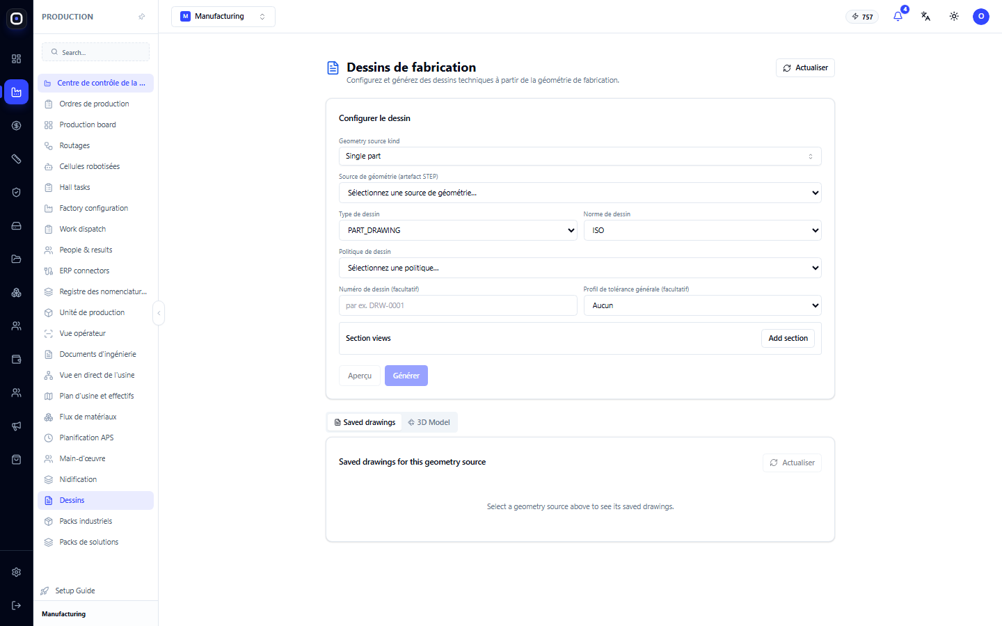
Task: Toggle light/dark theme sun icon
Action: tap(954, 17)
